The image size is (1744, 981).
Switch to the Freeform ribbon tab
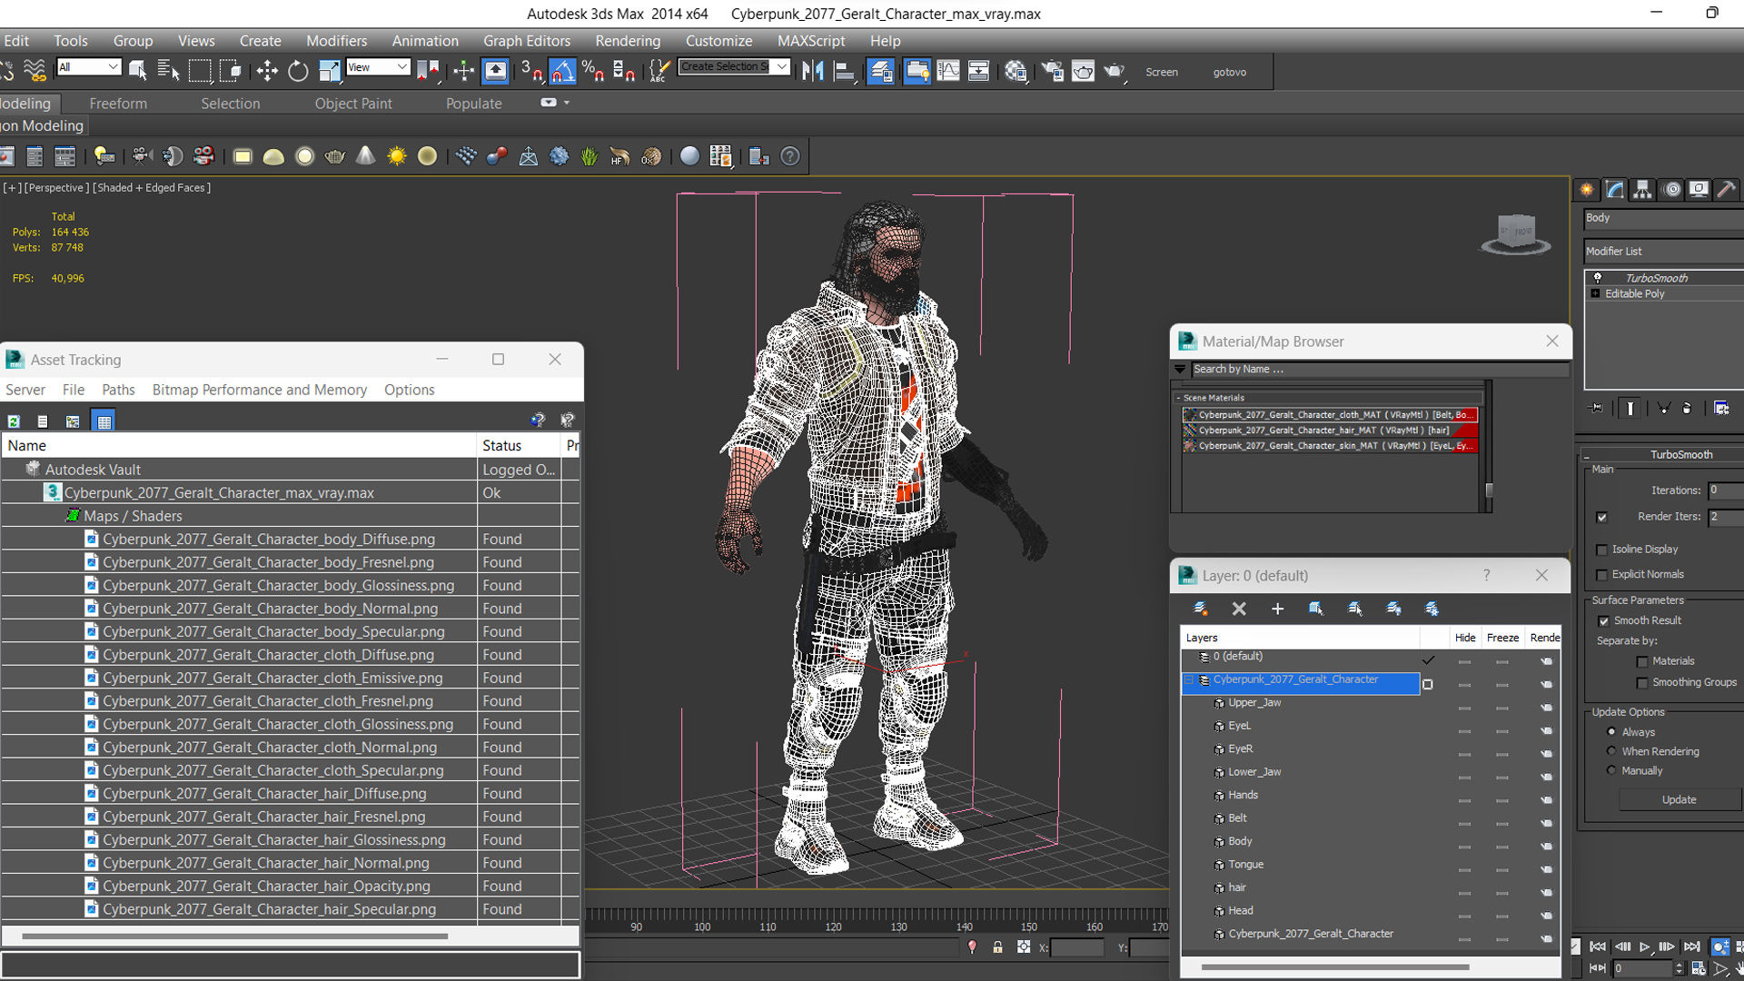tap(118, 104)
